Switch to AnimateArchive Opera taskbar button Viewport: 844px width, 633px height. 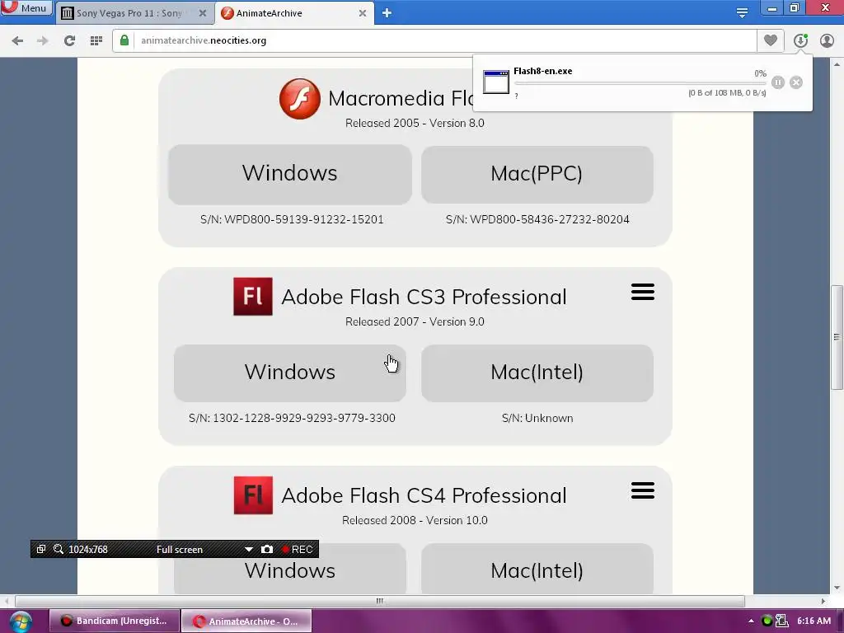click(246, 621)
